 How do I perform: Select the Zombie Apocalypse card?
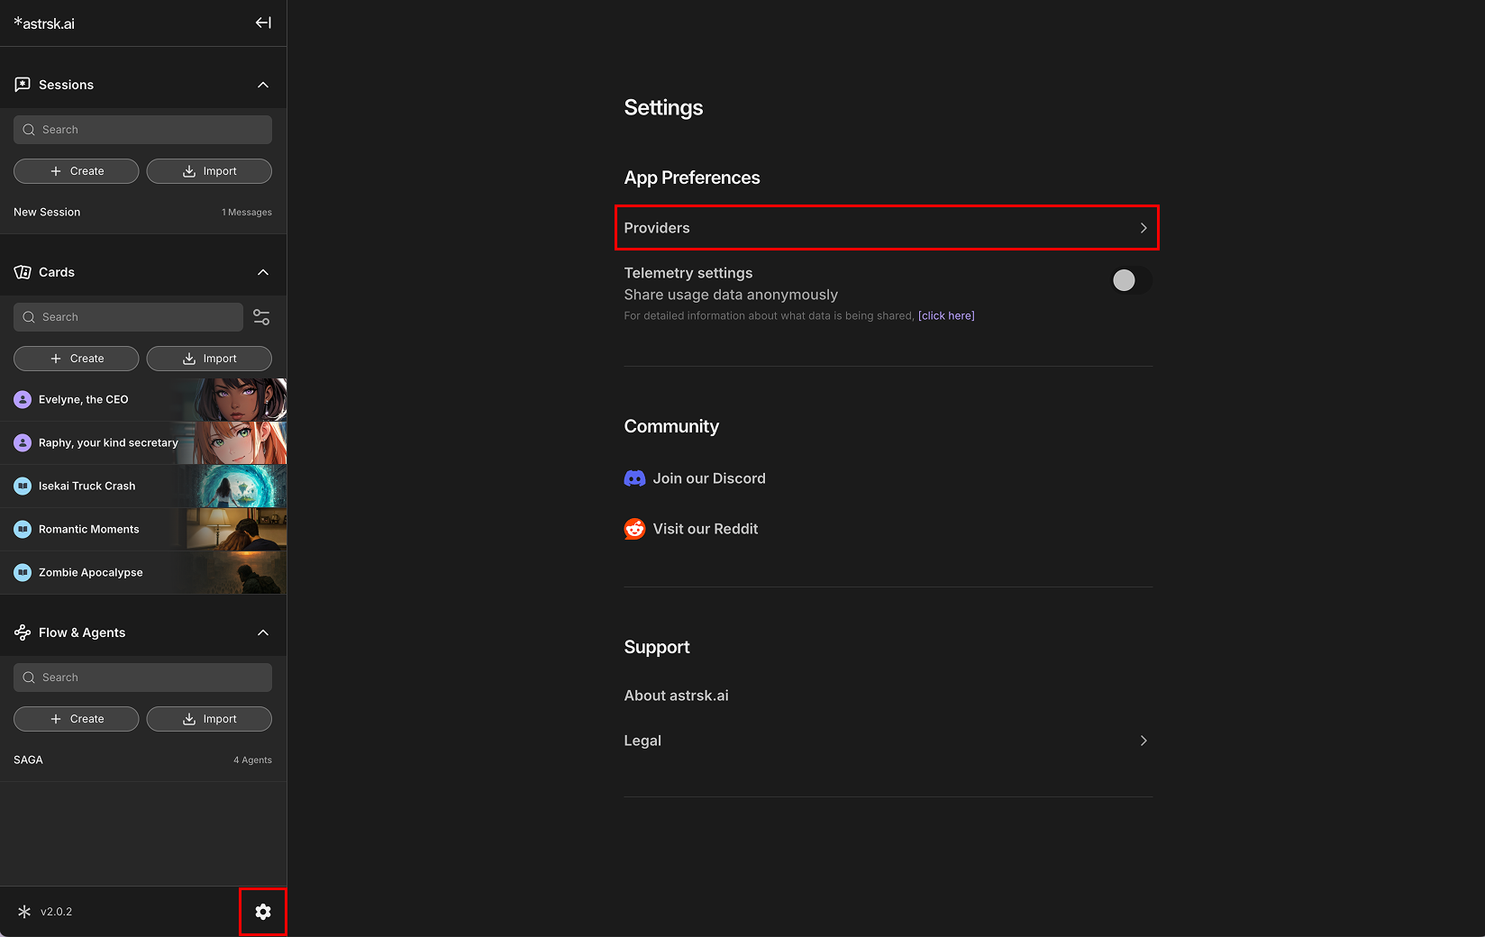pyautogui.click(x=143, y=572)
